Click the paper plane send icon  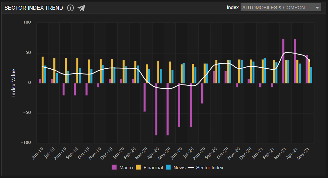point(81,8)
